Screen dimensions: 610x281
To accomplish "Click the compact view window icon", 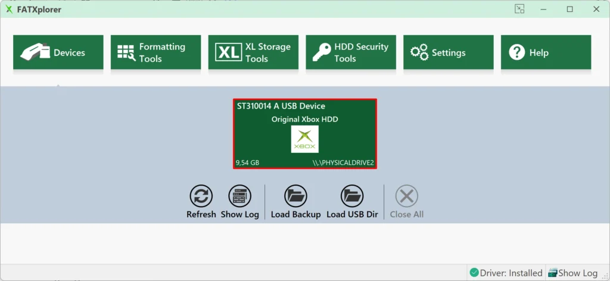I will (x=519, y=9).
